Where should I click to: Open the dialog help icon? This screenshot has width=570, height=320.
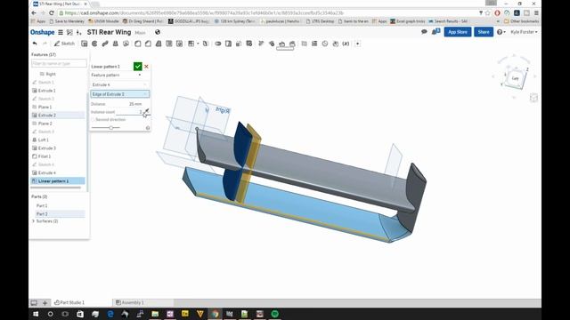click(148, 128)
